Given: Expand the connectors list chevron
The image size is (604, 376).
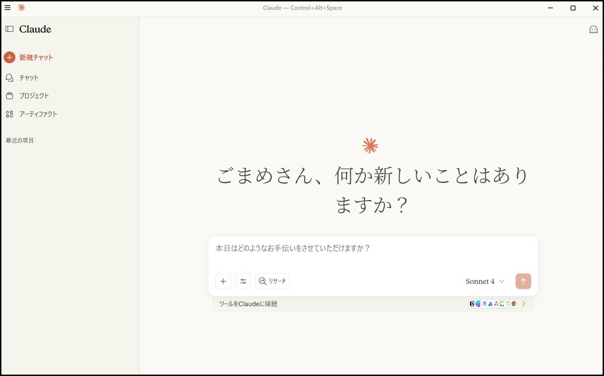Looking at the screenshot, I should pos(523,304).
